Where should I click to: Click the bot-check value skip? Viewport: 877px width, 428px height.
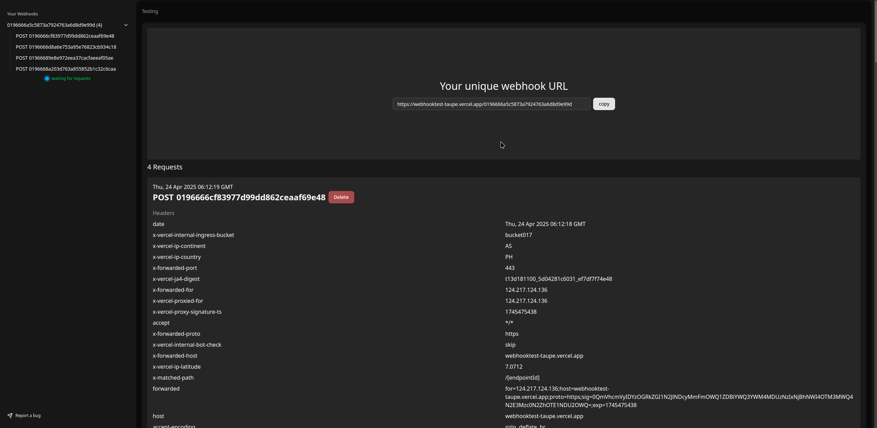point(510,345)
